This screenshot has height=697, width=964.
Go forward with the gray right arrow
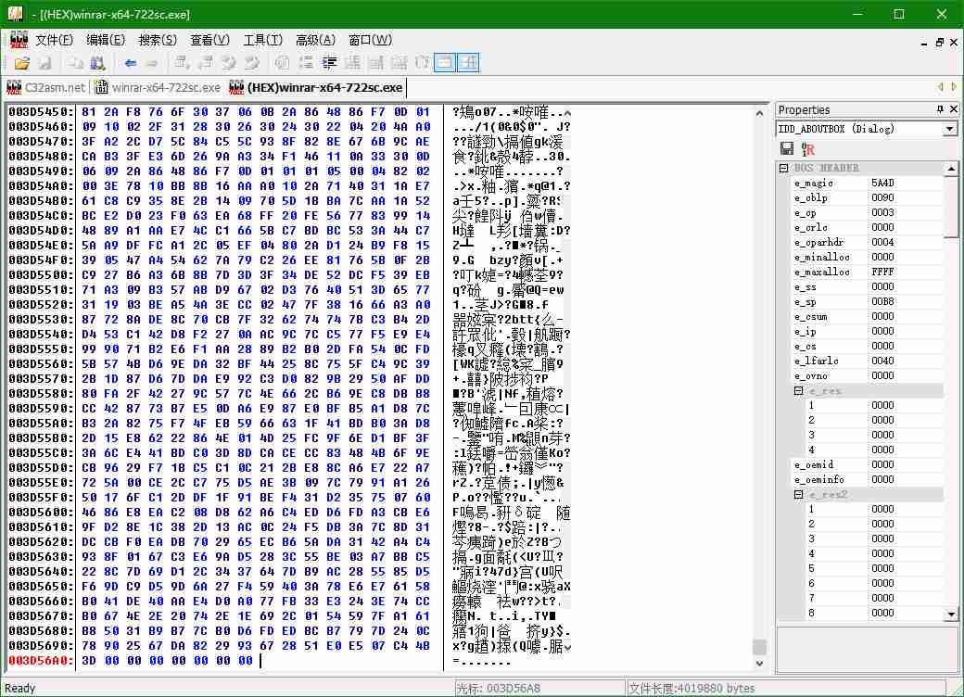152,63
